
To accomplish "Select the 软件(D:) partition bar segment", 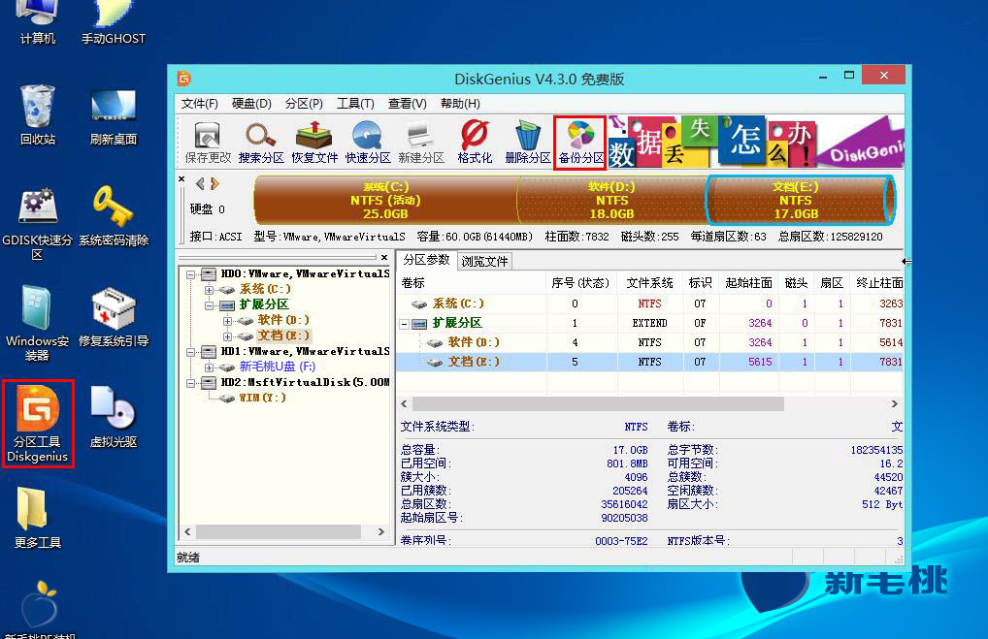I will [x=611, y=200].
